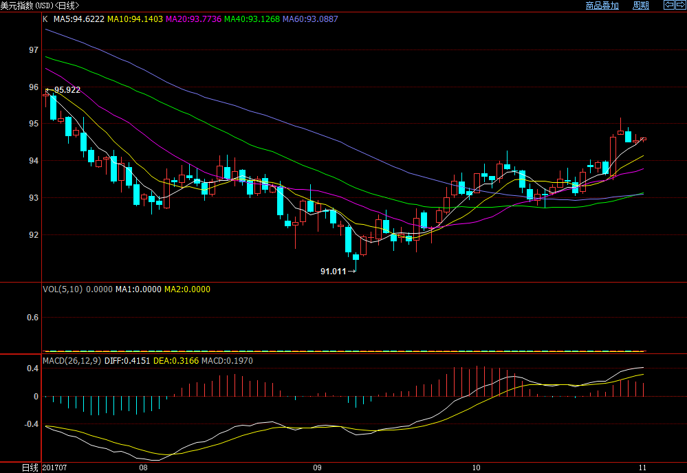Select the 11 month marker

[x=642, y=467]
